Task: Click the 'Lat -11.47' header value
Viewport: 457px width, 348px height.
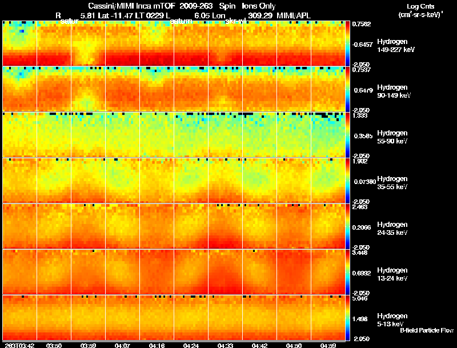Action: coord(116,16)
